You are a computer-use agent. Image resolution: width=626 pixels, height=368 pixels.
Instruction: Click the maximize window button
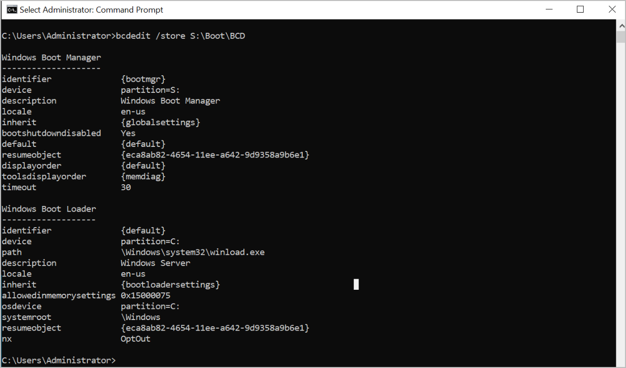pyautogui.click(x=580, y=9)
